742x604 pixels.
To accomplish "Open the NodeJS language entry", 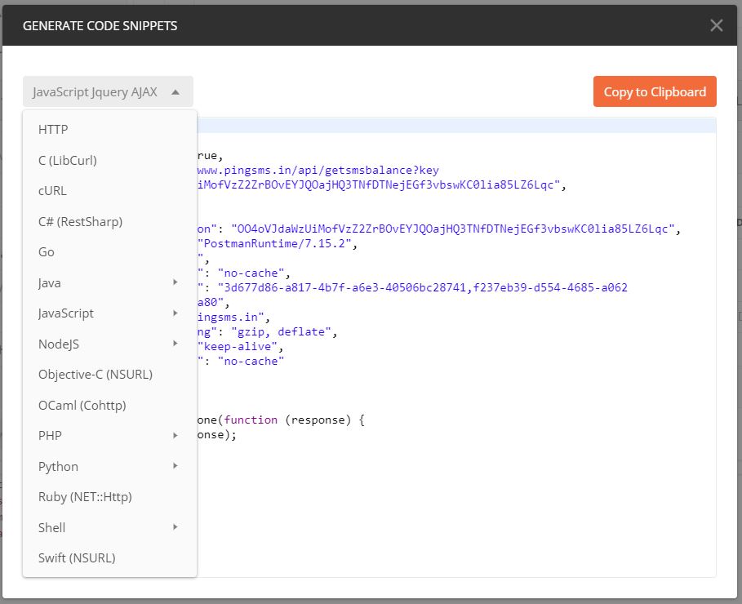I will (109, 344).
